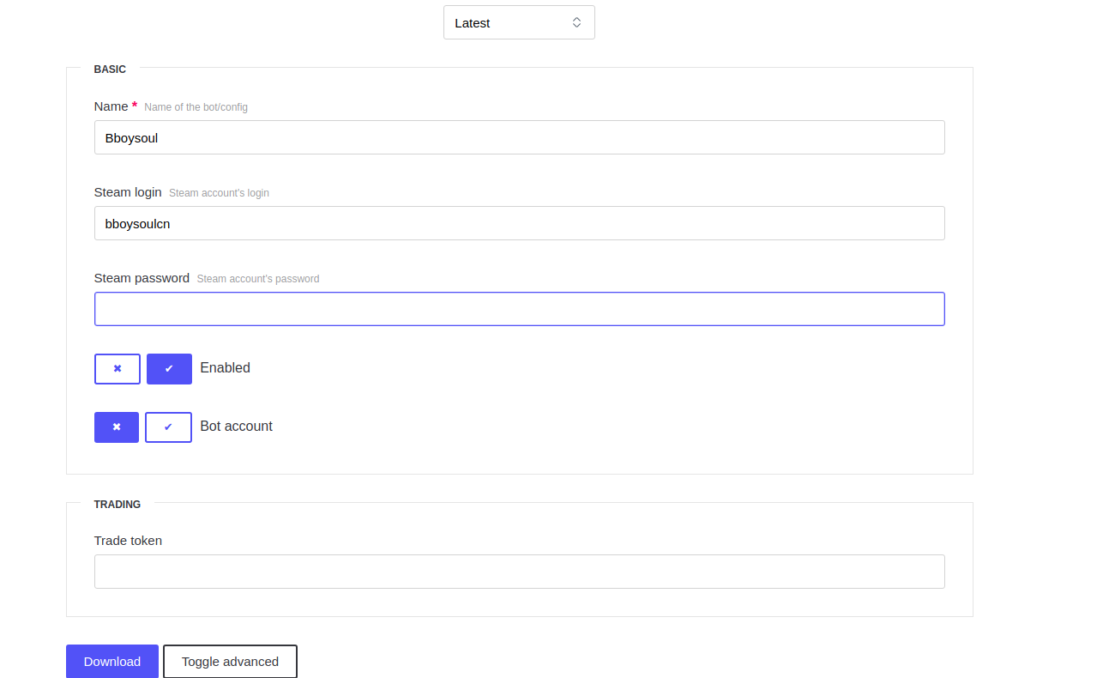Click the 'Bot account' label text
Image resolution: width=1109 pixels, height=678 pixels.
point(236,426)
